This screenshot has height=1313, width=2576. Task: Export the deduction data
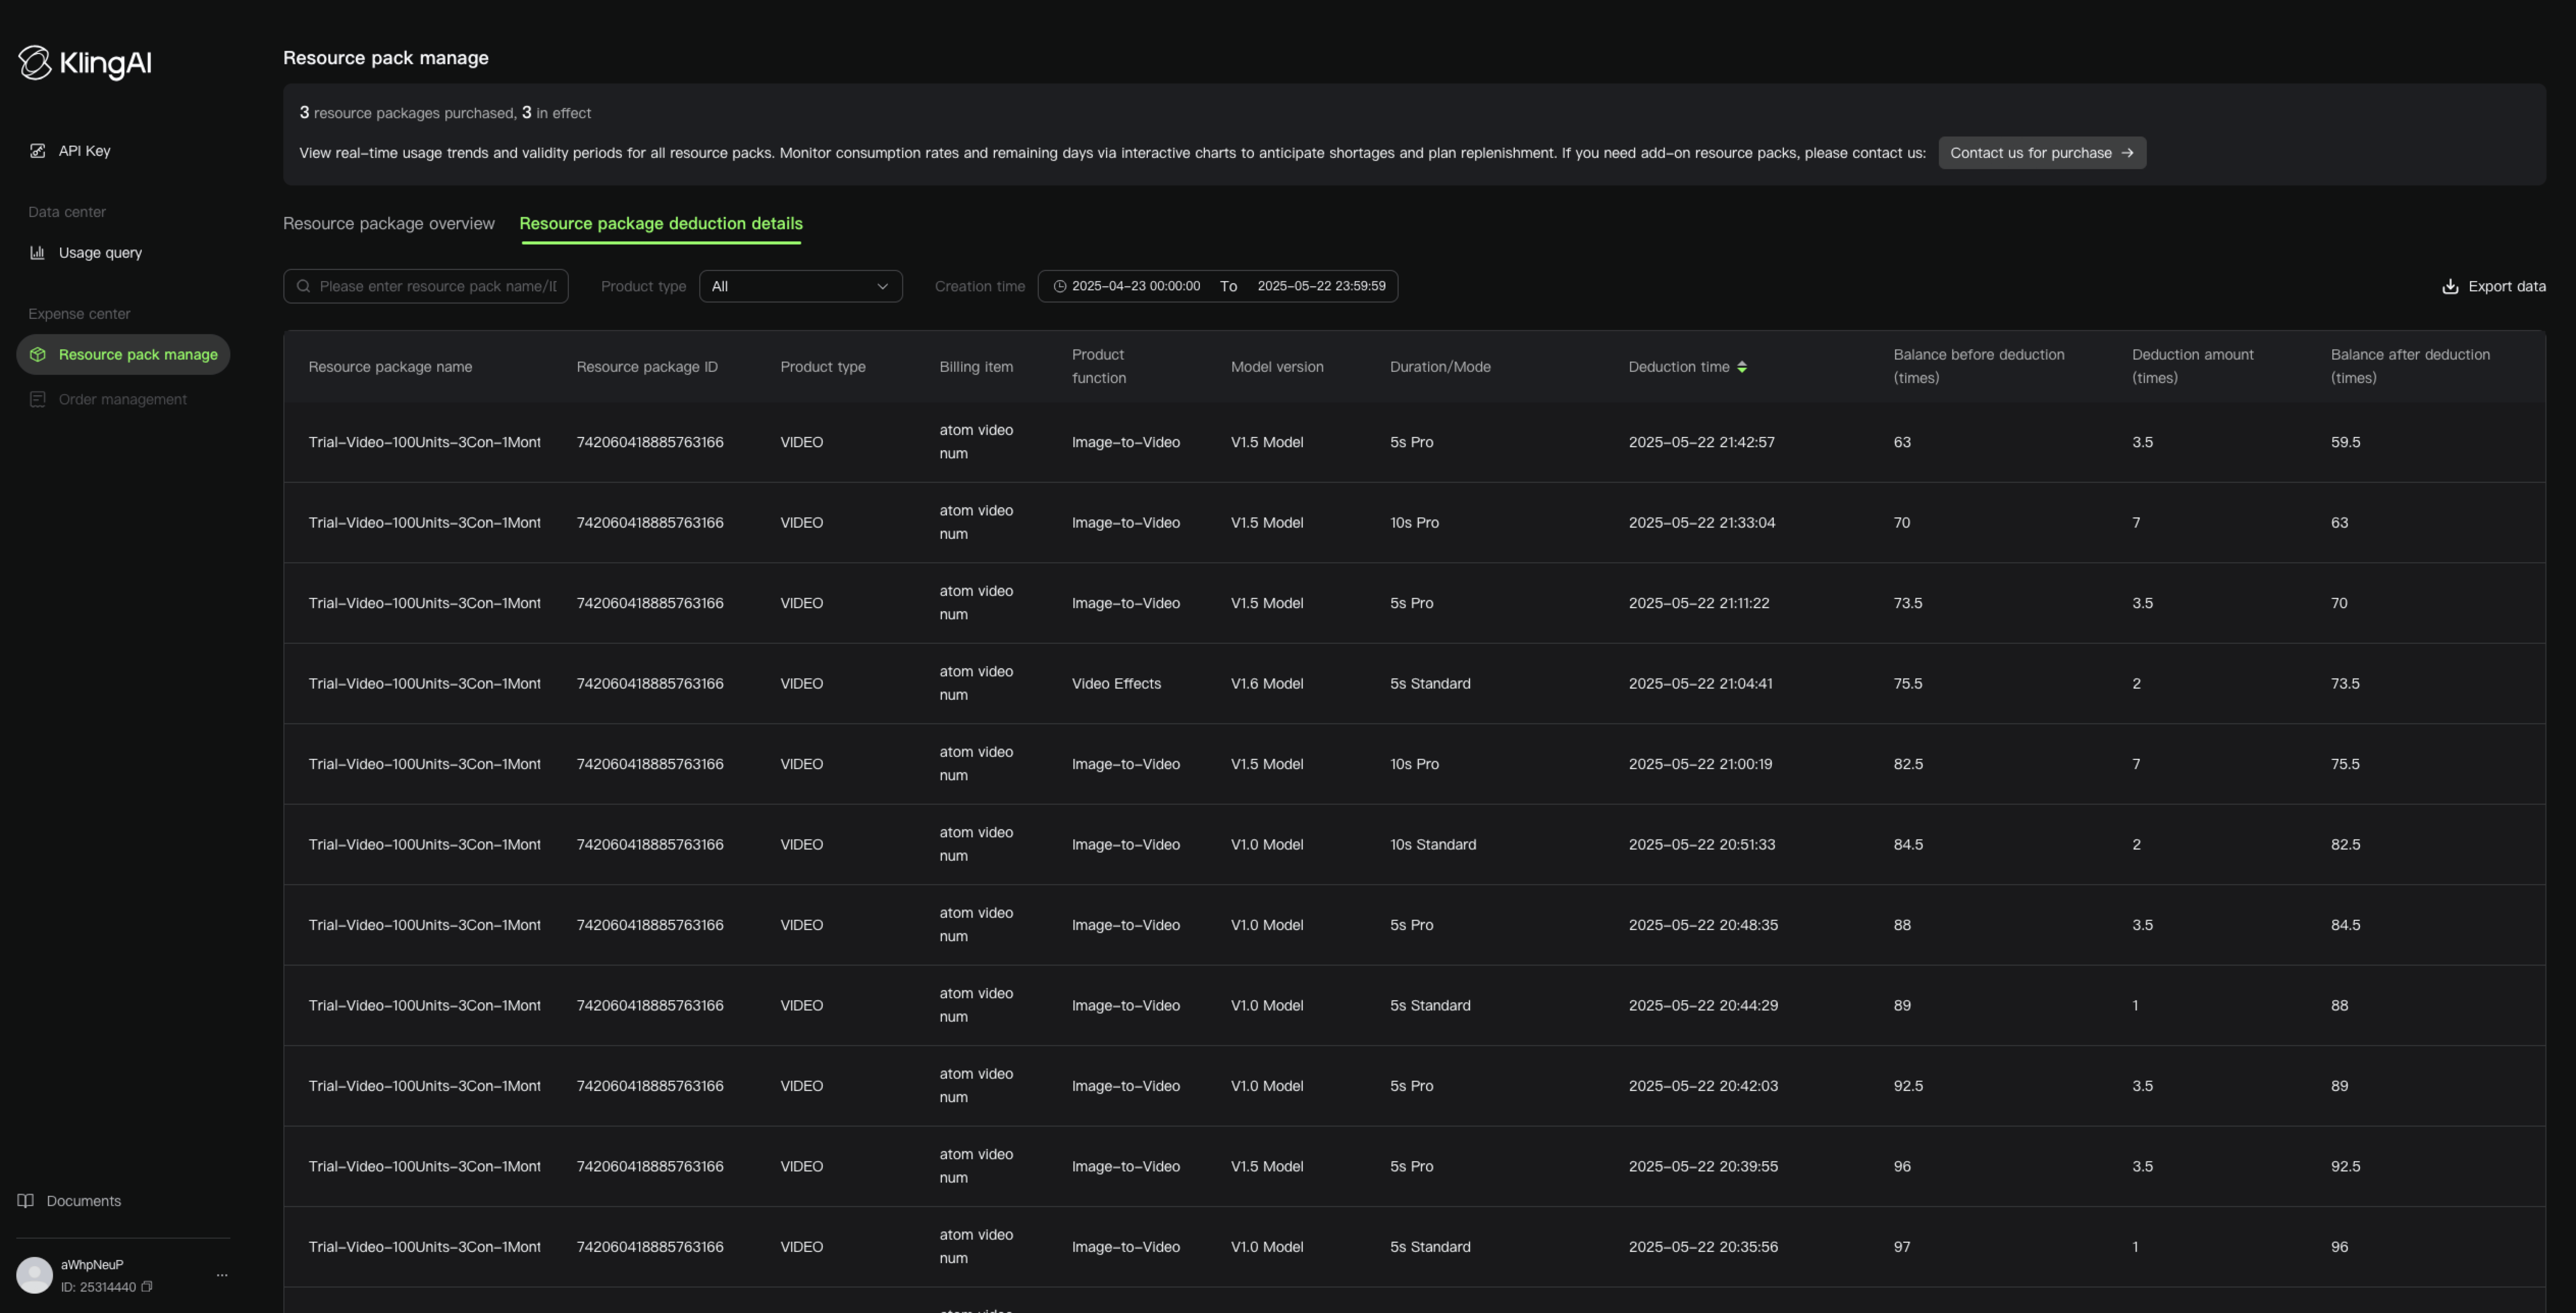click(x=2494, y=287)
